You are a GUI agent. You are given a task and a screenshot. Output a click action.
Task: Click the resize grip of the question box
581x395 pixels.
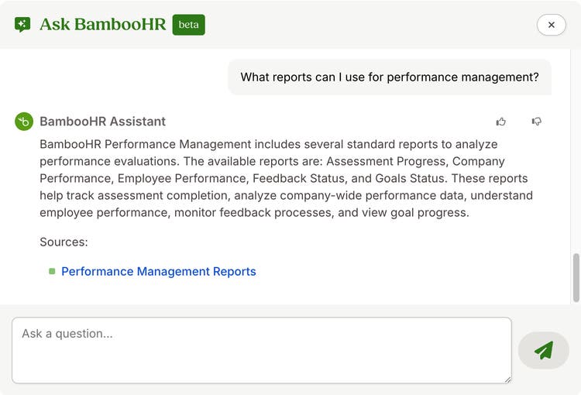point(507,380)
